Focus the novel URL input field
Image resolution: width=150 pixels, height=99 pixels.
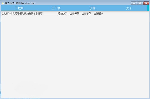29,14
